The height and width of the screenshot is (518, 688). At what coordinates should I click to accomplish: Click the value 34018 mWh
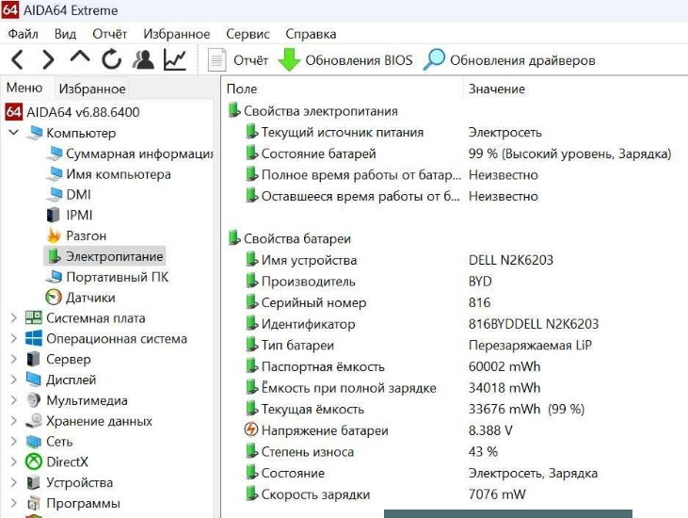[x=504, y=388]
